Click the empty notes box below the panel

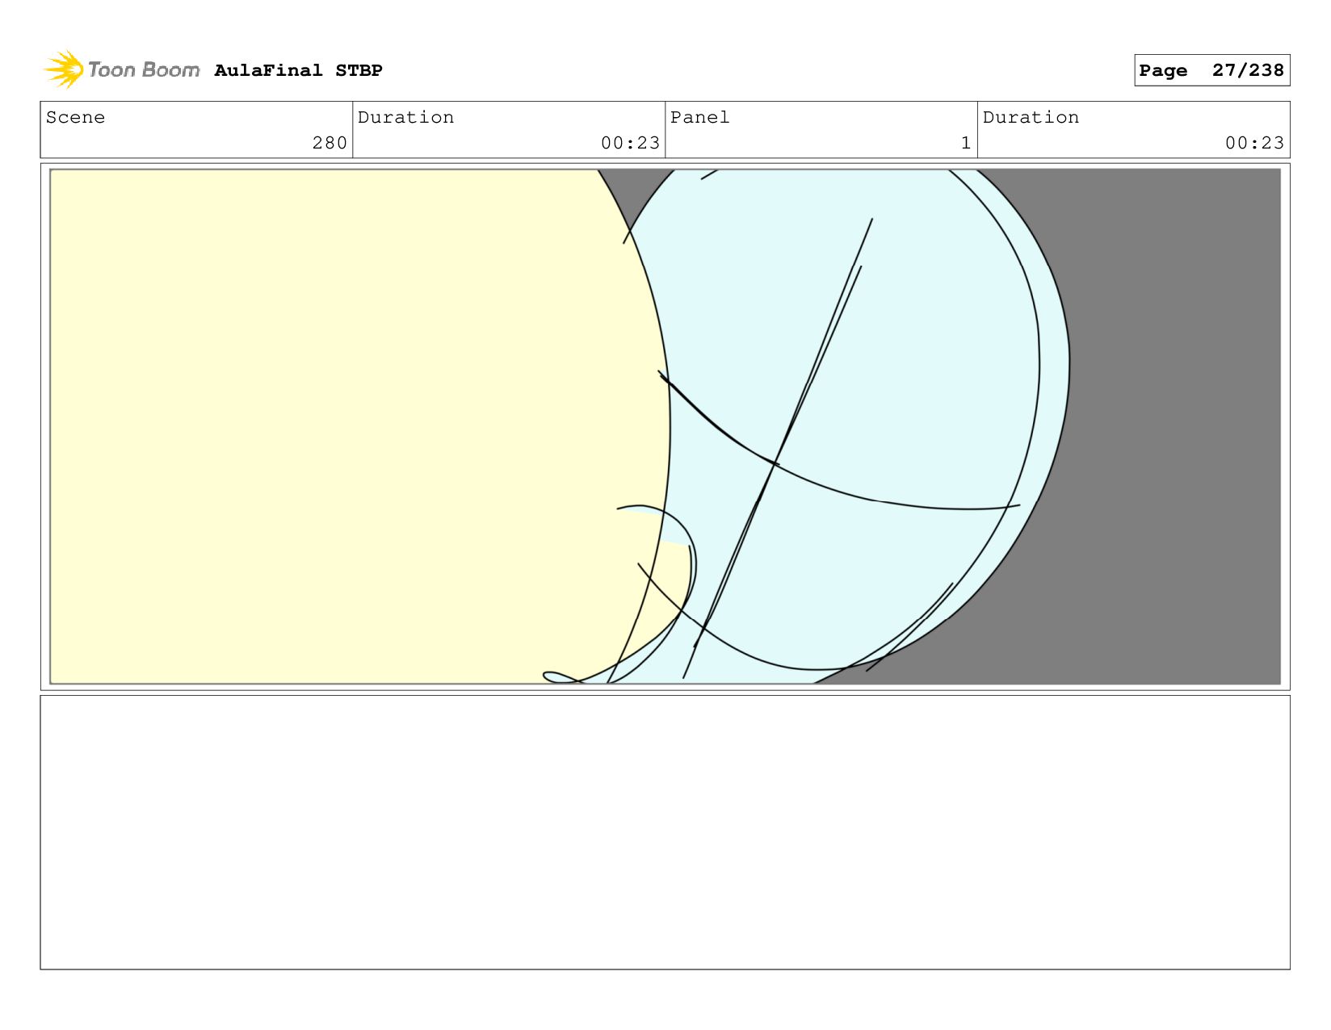pos(665,832)
